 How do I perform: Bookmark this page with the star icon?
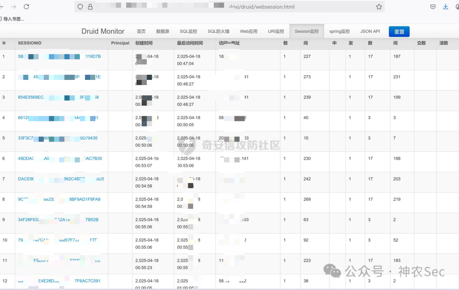click(379, 7)
